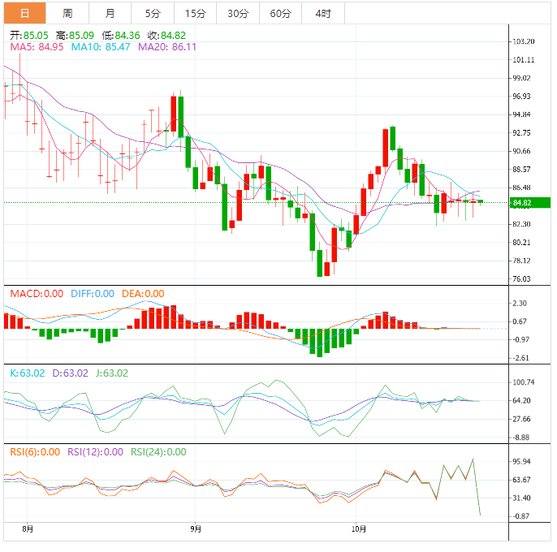Click the DIFF:0.00 indicator label
This screenshot has width=557, height=552.
point(93,294)
